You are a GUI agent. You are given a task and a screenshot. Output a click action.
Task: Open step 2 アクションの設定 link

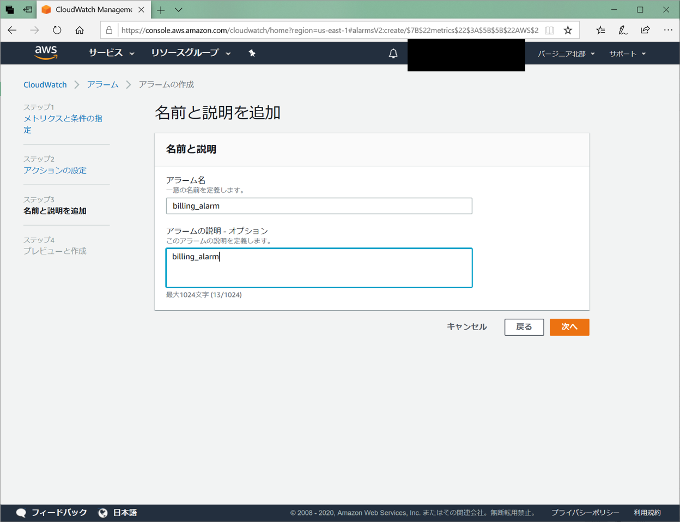[x=55, y=170]
